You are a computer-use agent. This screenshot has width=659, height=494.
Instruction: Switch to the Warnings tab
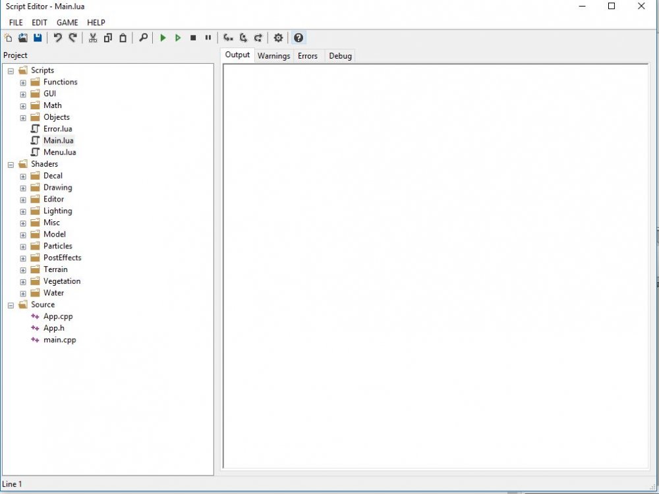tap(273, 56)
